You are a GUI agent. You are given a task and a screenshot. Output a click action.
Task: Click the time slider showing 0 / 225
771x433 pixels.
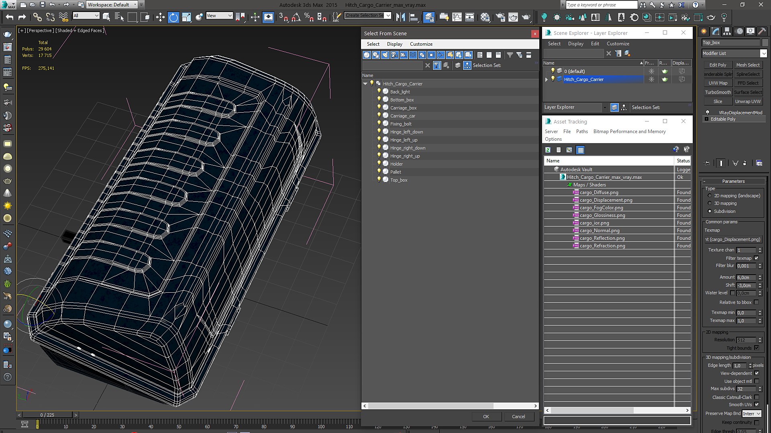[47, 415]
